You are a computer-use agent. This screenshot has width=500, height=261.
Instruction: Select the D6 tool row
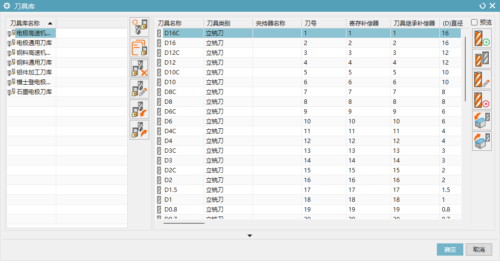pyautogui.click(x=308, y=121)
